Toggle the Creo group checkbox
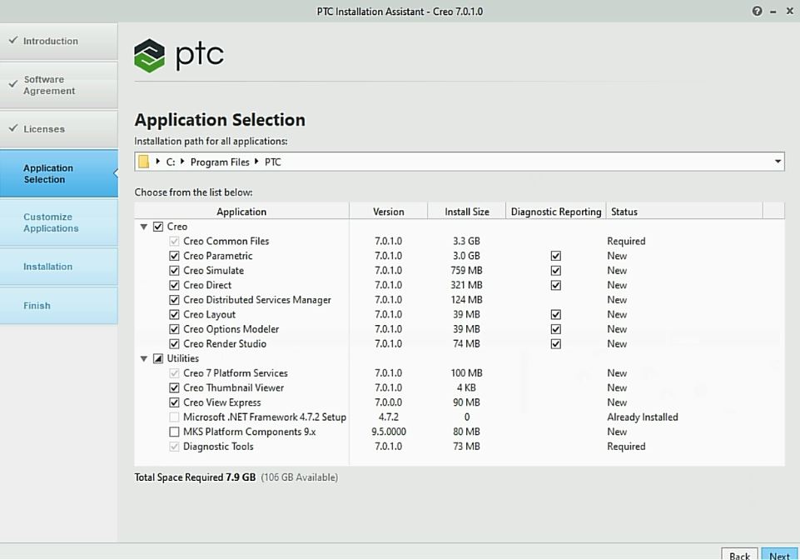Screen dimensions: 800x560 tap(158, 227)
